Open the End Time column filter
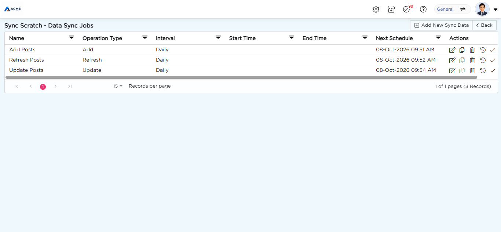 365,37
